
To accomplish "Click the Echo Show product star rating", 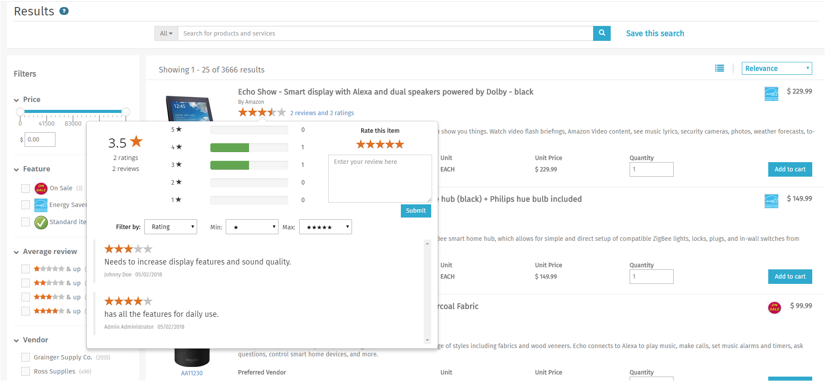I will tap(262, 112).
